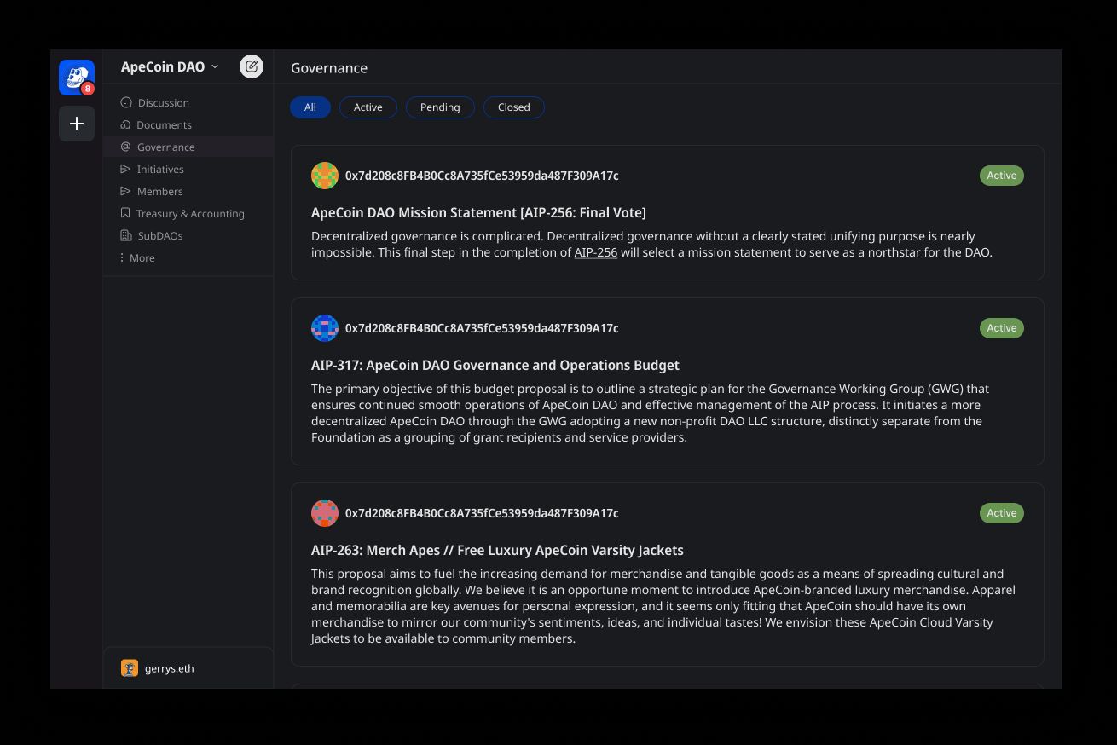The width and height of the screenshot is (1117, 745).
Task: Click the Initiatives arrow icon
Action: 125,169
